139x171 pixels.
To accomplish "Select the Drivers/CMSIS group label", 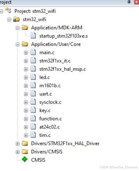I will (x=47, y=152).
